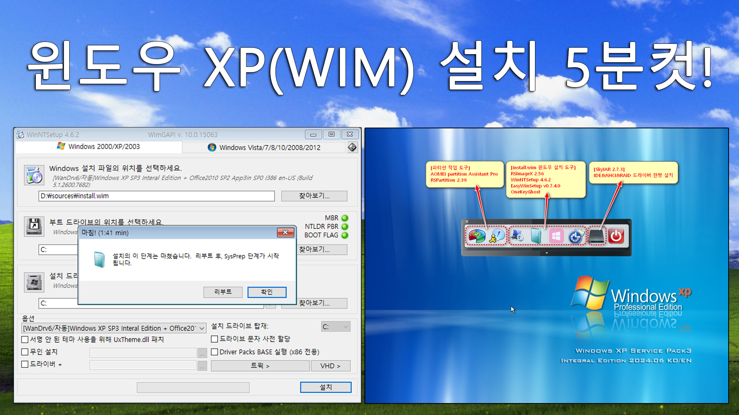Image resolution: width=739 pixels, height=415 pixels.
Task: Open the 설치 드라이브 탑재 C: dropdown
Action: tap(336, 327)
